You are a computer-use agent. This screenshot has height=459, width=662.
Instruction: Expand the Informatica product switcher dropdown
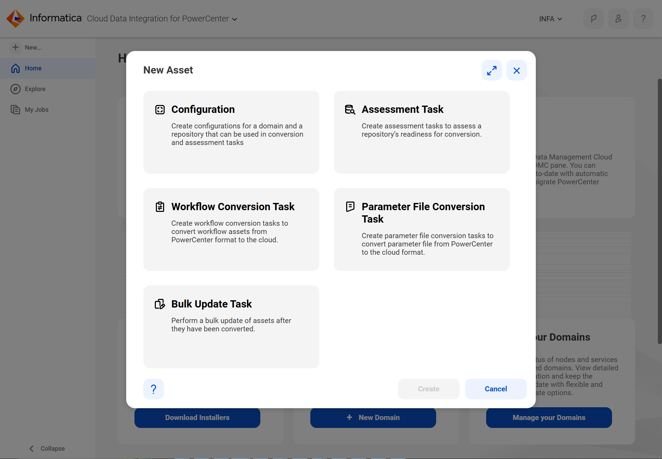click(233, 19)
